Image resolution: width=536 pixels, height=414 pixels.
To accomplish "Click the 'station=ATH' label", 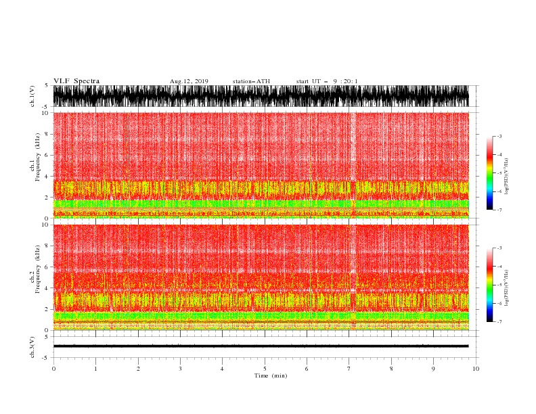I will tap(251, 81).
